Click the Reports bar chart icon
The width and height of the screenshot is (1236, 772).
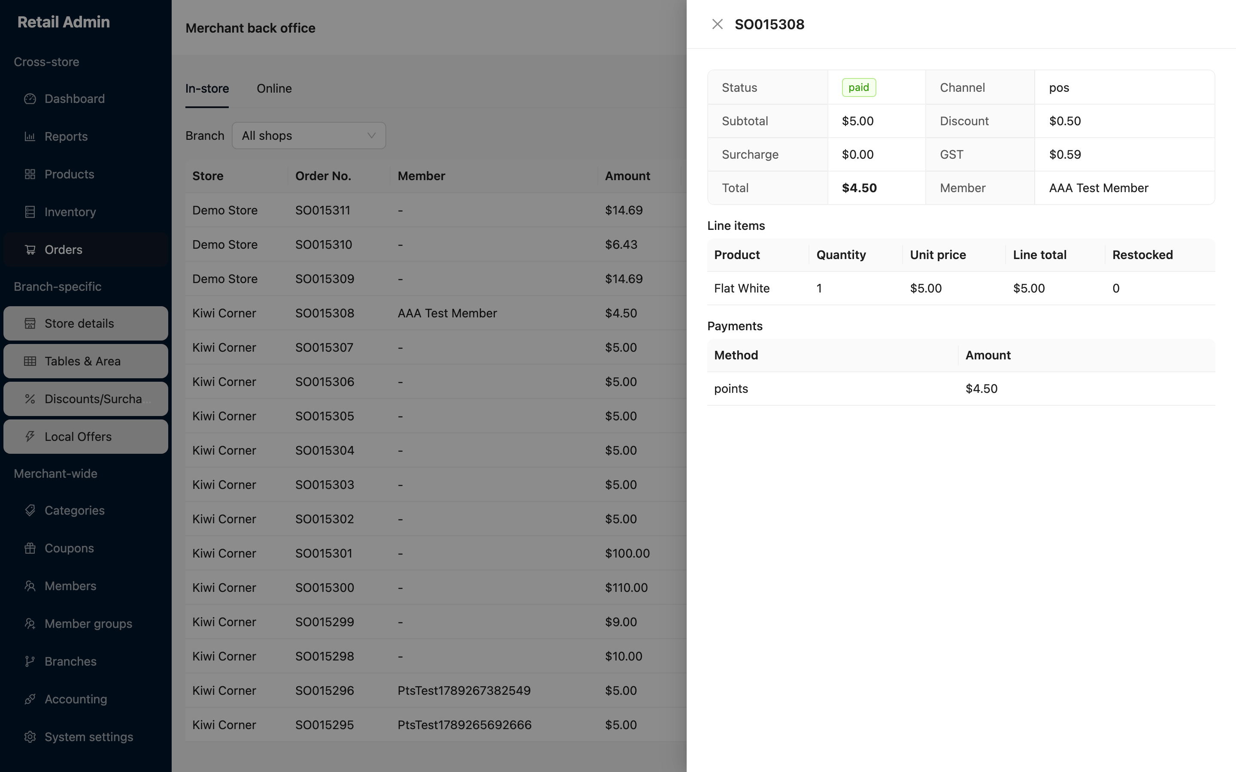pos(30,136)
